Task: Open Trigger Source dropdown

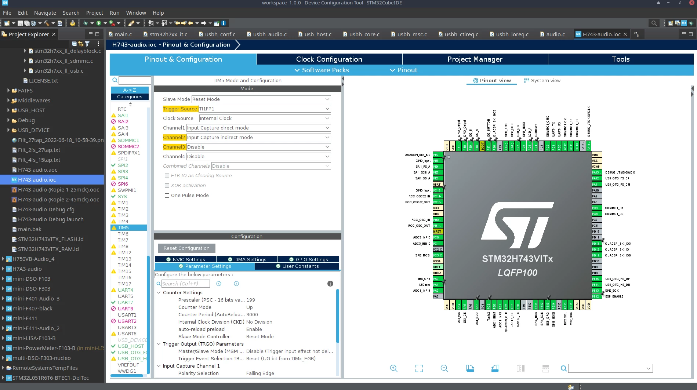Action: 264,109
